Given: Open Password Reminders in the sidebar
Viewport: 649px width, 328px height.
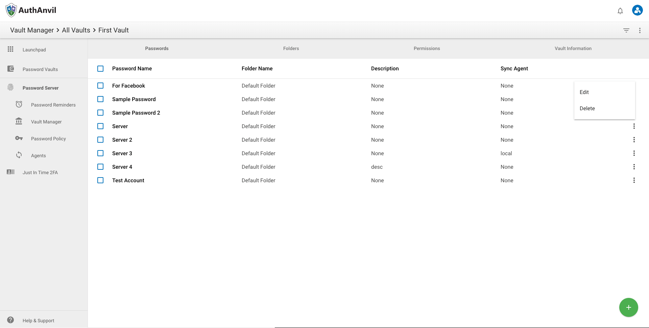Looking at the screenshot, I should coord(53,105).
